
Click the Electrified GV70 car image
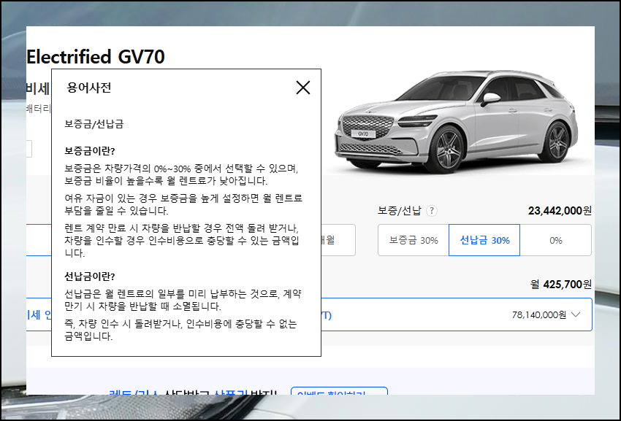tap(456, 123)
